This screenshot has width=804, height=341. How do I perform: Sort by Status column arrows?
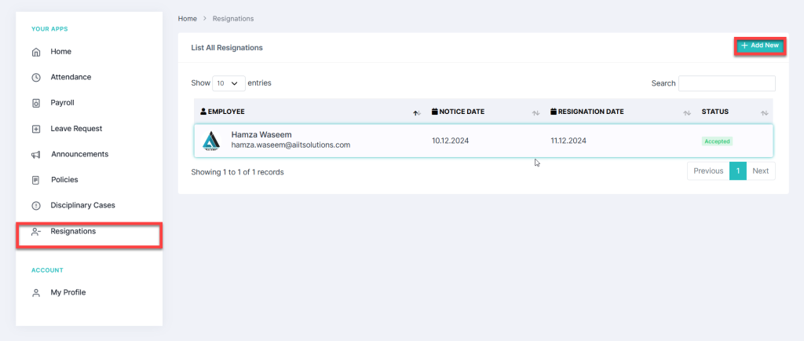click(x=764, y=112)
